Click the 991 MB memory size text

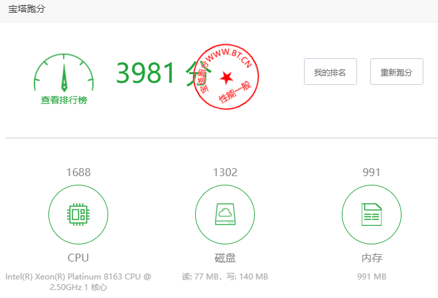click(x=372, y=277)
